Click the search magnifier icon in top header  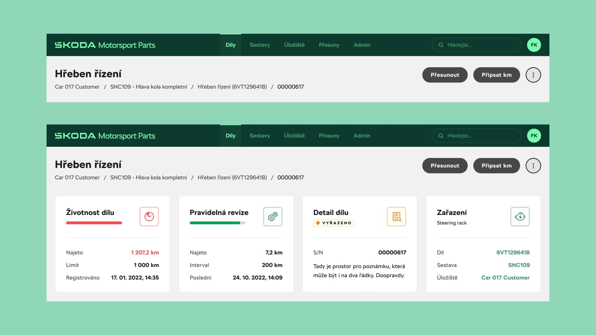(441, 45)
